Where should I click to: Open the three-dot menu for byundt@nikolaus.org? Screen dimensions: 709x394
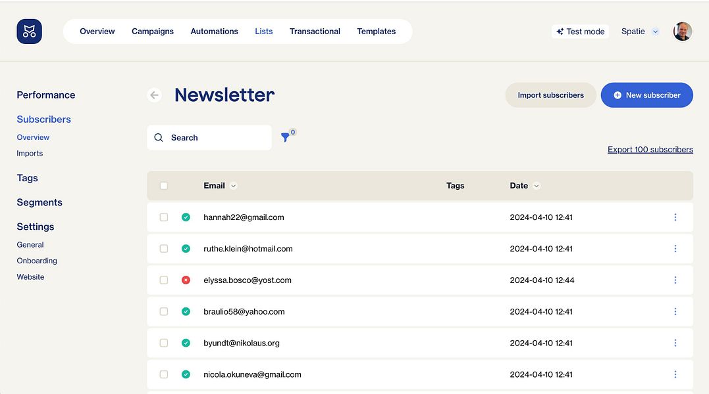(675, 342)
